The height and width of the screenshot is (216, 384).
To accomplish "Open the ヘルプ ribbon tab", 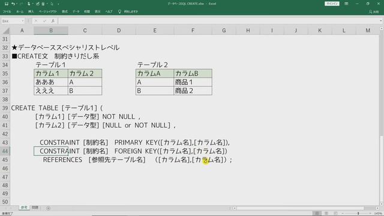I will [x=109, y=11].
